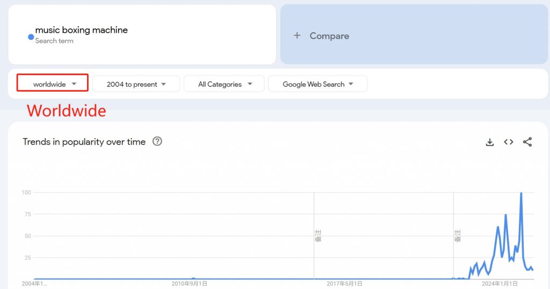Open the note marker near 2022

point(458,236)
